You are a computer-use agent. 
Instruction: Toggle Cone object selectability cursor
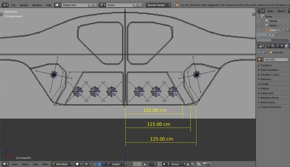pyautogui.click(x=283, y=30)
